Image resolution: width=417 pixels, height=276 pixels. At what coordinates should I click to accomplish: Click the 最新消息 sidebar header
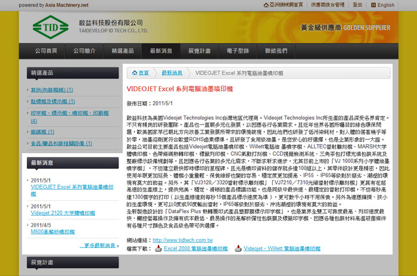tap(73, 163)
